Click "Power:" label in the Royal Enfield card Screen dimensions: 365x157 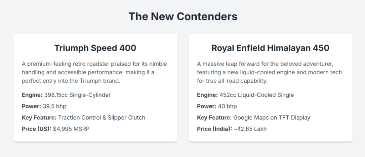[206, 106]
